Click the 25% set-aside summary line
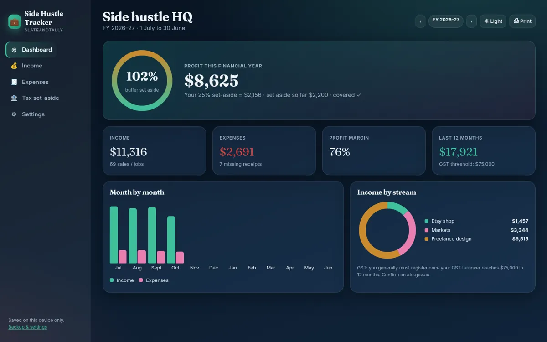 click(273, 95)
